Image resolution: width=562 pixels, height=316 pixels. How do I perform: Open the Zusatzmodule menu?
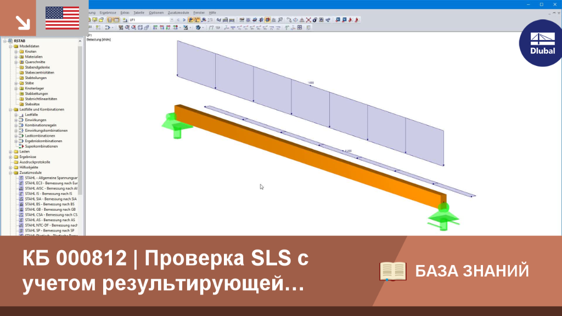click(x=178, y=13)
